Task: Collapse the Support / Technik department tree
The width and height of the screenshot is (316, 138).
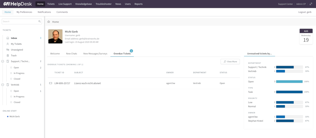Action: coord(3,61)
